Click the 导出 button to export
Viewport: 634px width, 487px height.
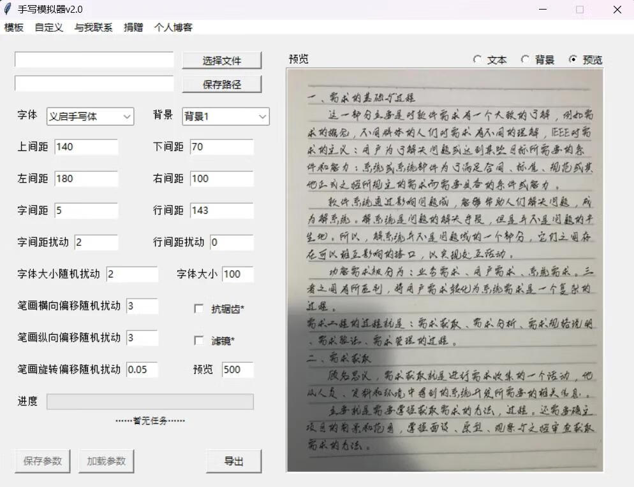234,462
